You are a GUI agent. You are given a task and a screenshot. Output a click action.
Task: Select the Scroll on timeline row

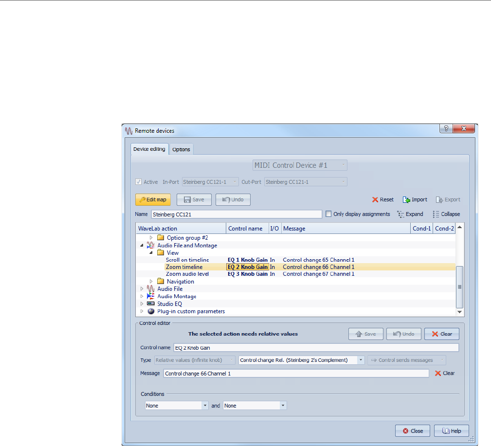(x=295, y=260)
